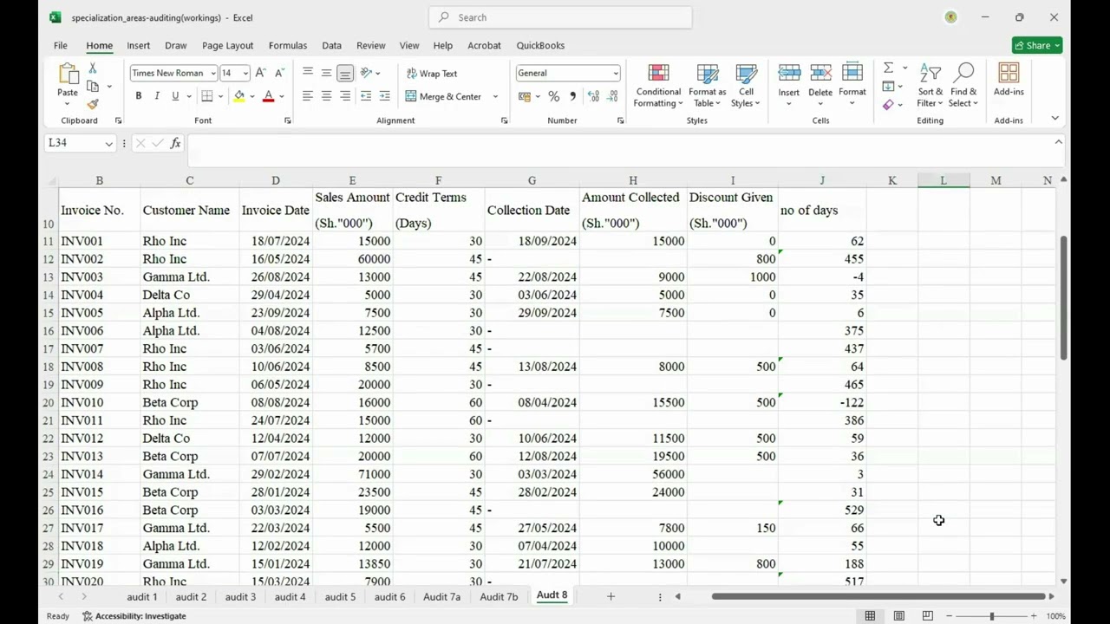Click the vertical scrollbar thumb
The height and width of the screenshot is (624, 1110).
tap(1063, 296)
